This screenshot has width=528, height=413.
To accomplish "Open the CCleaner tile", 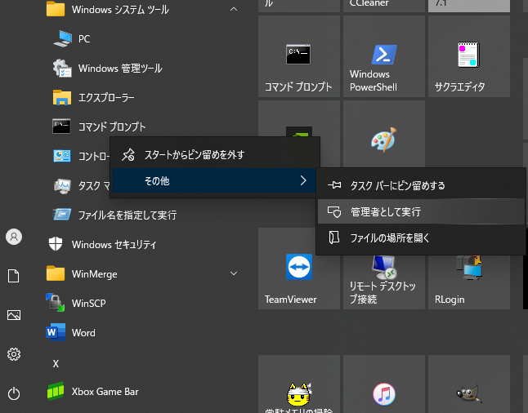I will click(x=384, y=6).
